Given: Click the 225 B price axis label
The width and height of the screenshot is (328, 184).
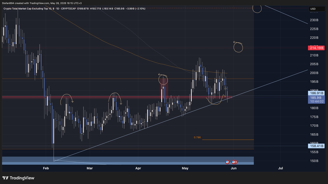Looking at the screenshot, I should (314, 29).
